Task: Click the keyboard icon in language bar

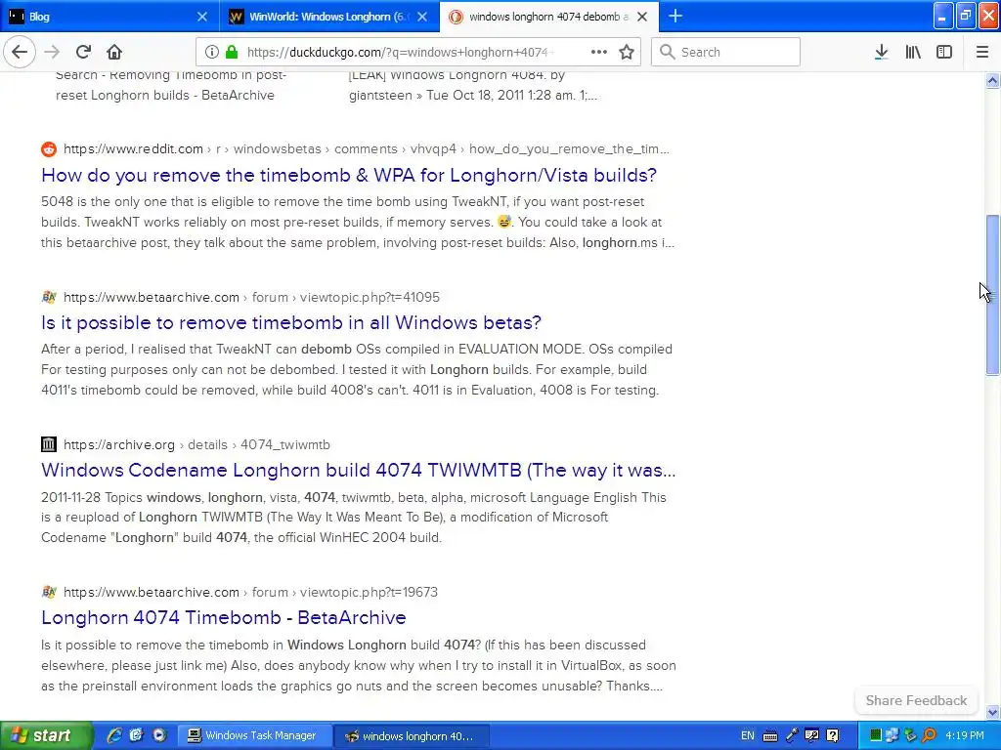Action: [x=770, y=736]
